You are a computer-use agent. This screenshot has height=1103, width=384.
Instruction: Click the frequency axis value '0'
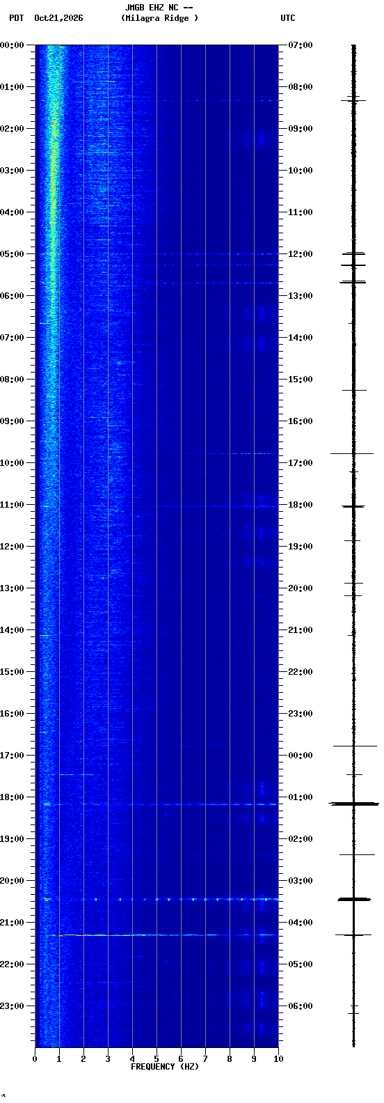35,1059
